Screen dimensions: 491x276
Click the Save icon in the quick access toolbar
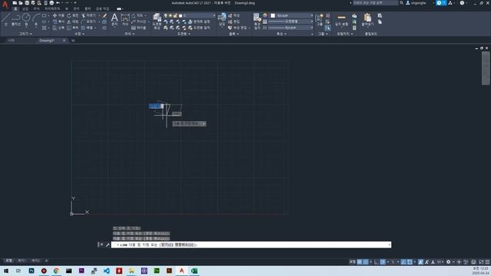click(27, 3)
